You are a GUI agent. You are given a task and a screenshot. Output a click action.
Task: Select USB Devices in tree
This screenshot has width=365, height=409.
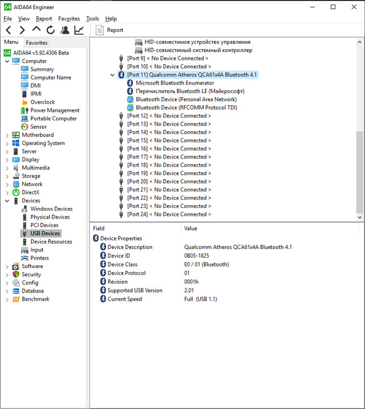coord(45,233)
